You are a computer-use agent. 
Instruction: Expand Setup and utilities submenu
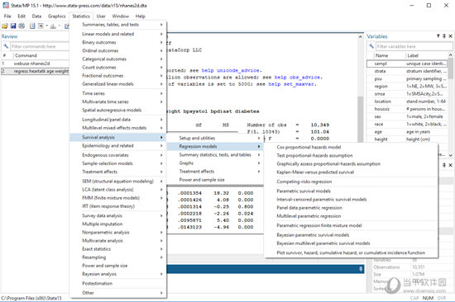214,138
